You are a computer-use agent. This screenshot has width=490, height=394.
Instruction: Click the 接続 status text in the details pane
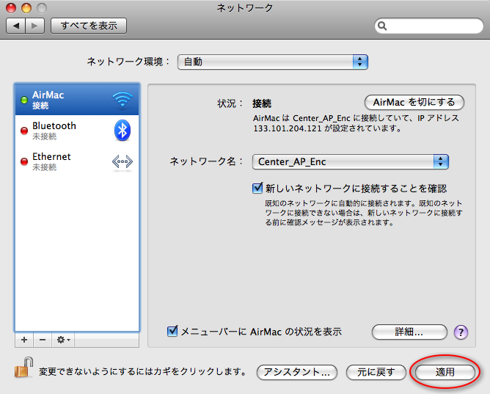click(x=262, y=103)
